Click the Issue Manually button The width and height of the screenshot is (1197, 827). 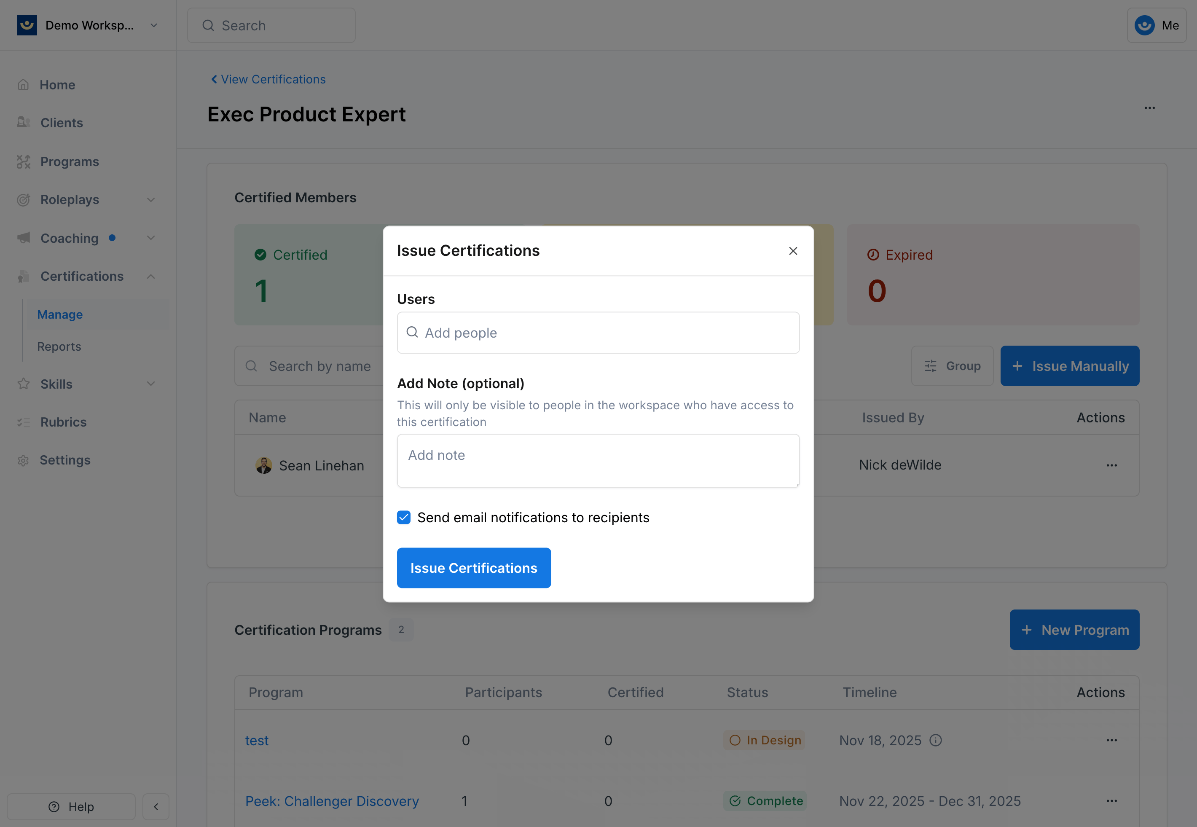[1070, 366]
